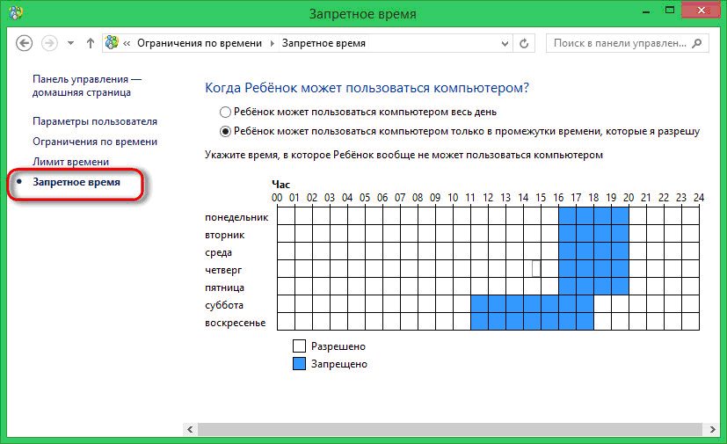The image size is (727, 444).
Task: Toggle the пятница 18–19 blocked cell
Action: pos(602,287)
